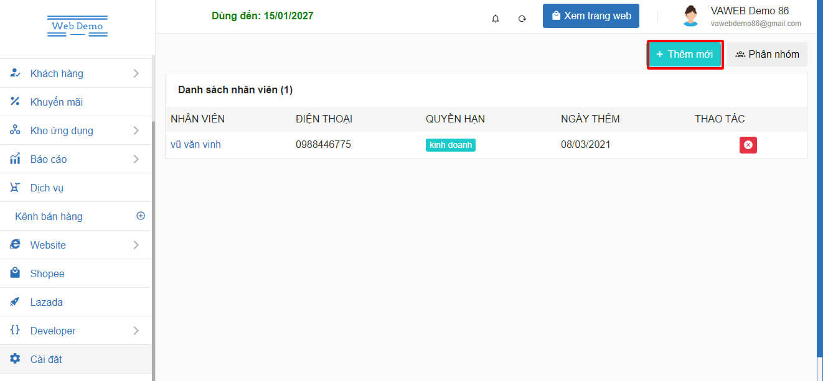This screenshot has height=381, width=823.
Task: Expand the Kho ứng dụng submenu chevron
Action: coord(136,131)
